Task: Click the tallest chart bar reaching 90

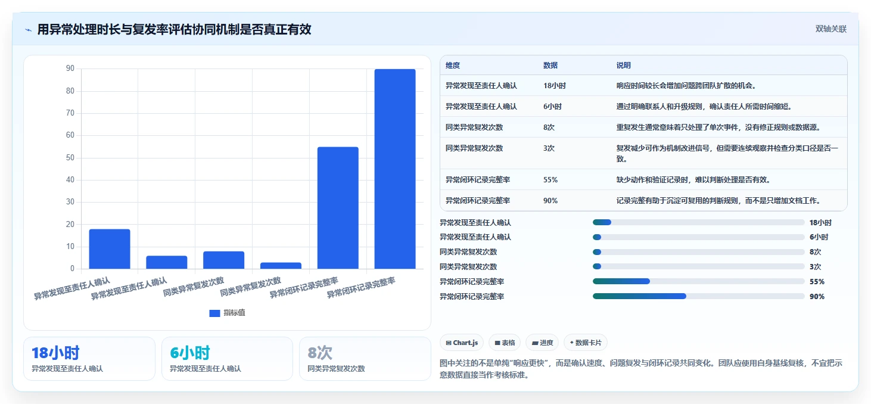Action: tap(395, 169)
